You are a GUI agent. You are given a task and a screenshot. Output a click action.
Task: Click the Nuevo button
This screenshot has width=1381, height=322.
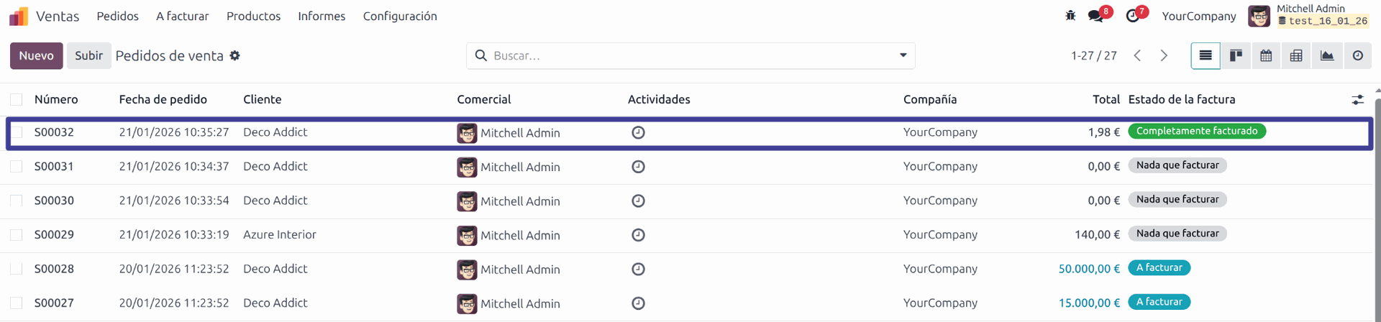pyautogui.click(x=36, y=56)
